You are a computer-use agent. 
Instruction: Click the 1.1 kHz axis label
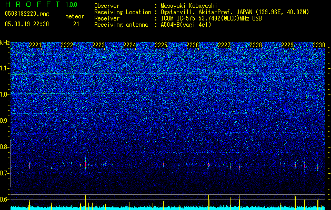5,68
